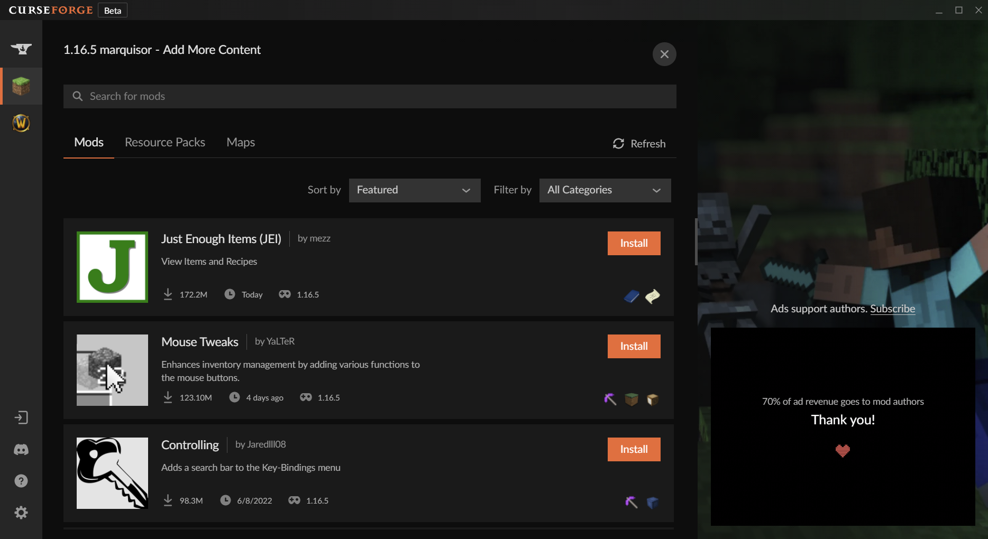This screenshot has width=988, height=539.
Task: Maximize the CurseForge window
Action: point(958,10)
